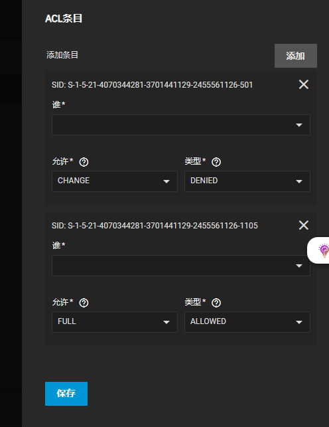Open the CHANGE permission dropdown
The image size is (329, 427).
click(115, 181)
